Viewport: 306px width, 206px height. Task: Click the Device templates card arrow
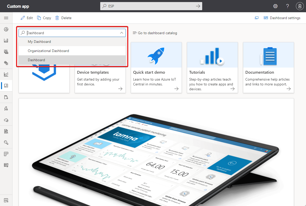(120, 89)
